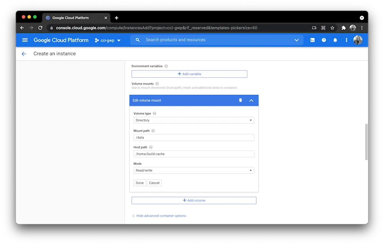The image size is (384, 245).
Task: Collapse the Edit volume mount section
Action: pyautogui.click(x=251, y=100)
